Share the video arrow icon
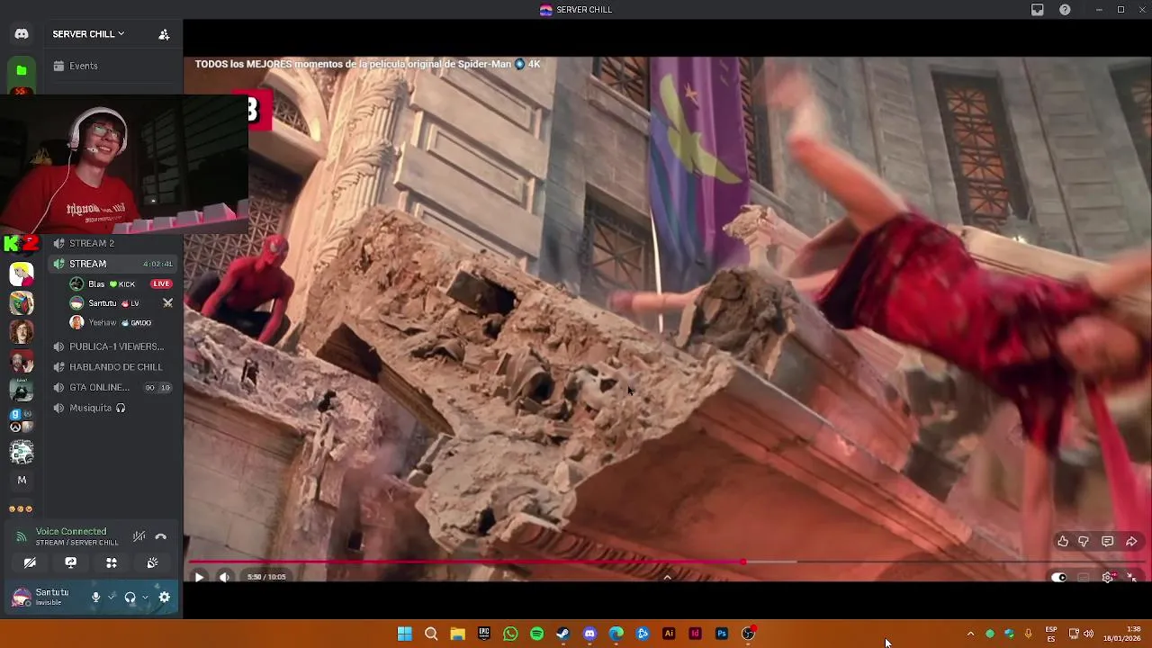The width and height of the screenshot is (1152, 648). point(1131,541)
